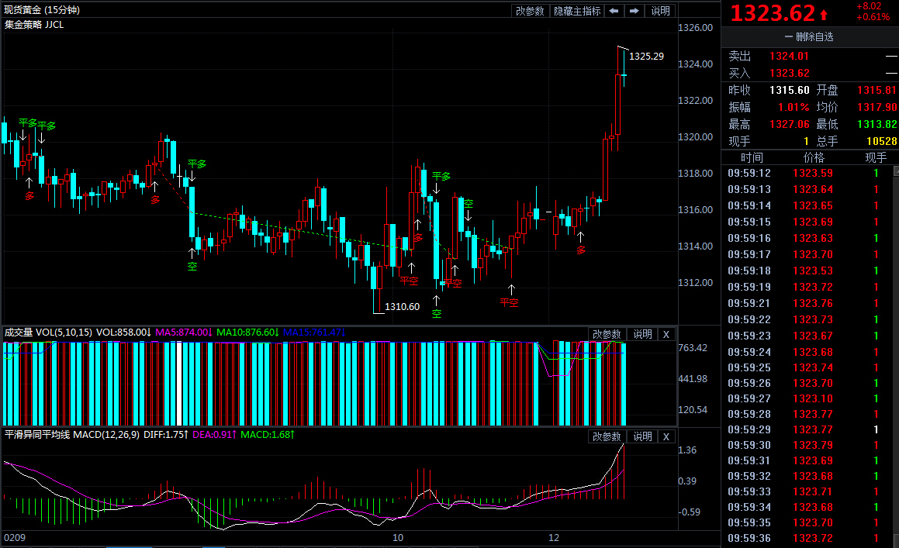Click the right arrow navigation icon
This screenshot has height=548, width=899.
634,11
